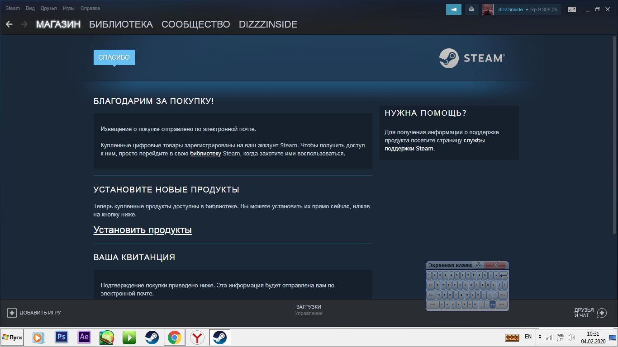
Task: Go back with the left arrow
Action: [9, 24]
